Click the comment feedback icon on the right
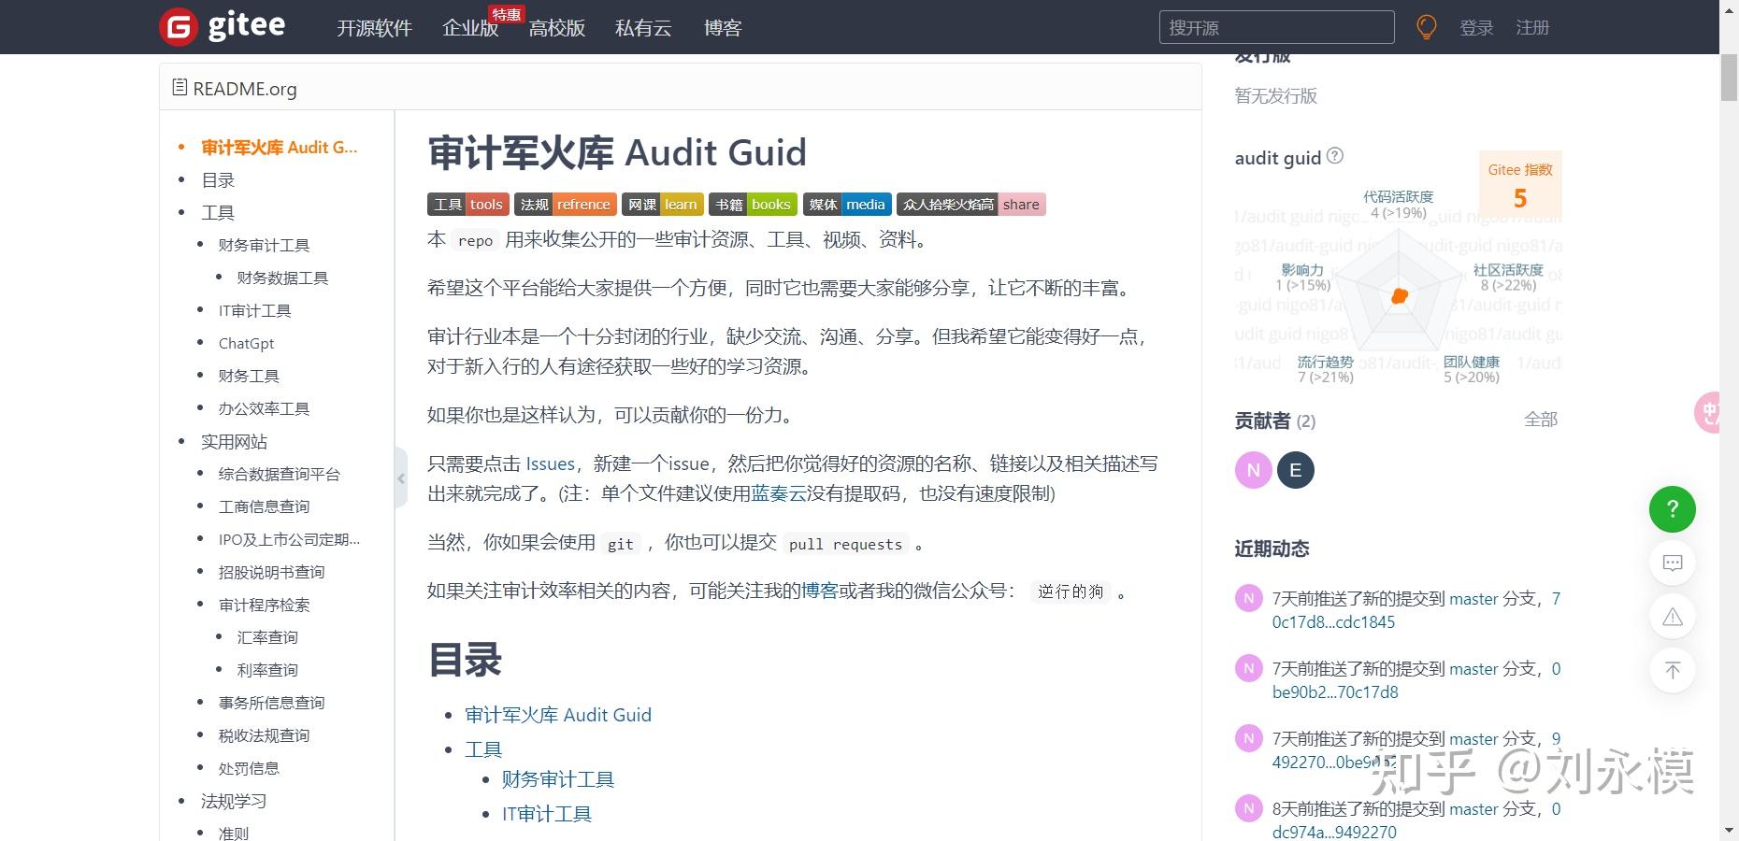The width and height of the screenshot is (1739, 841). 1672,563
